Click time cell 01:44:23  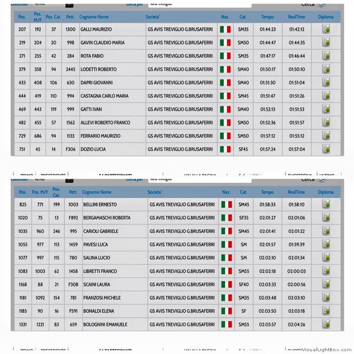click(x=267, y=29)
